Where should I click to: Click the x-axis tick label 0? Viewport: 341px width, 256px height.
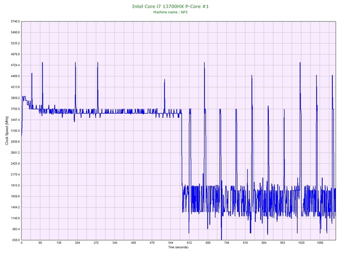[x=21, y=243]
